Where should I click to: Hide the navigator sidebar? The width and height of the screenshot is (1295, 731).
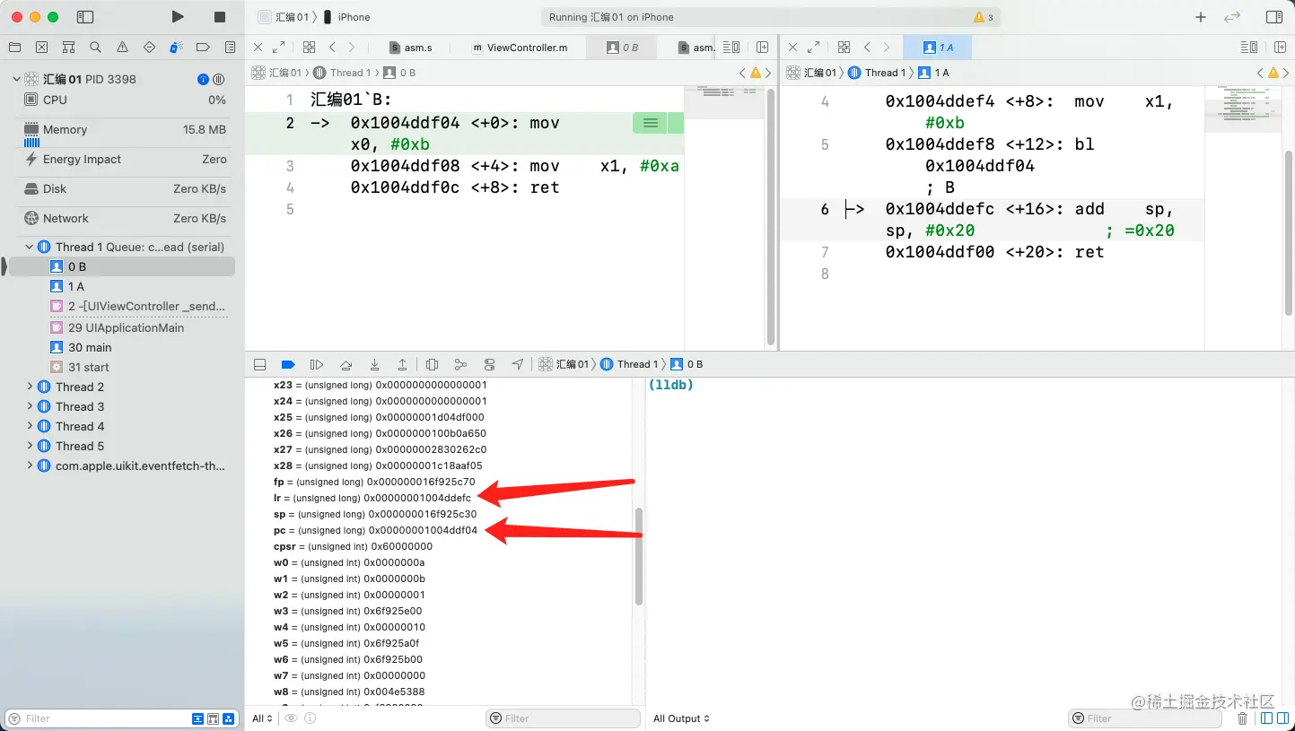85,17
